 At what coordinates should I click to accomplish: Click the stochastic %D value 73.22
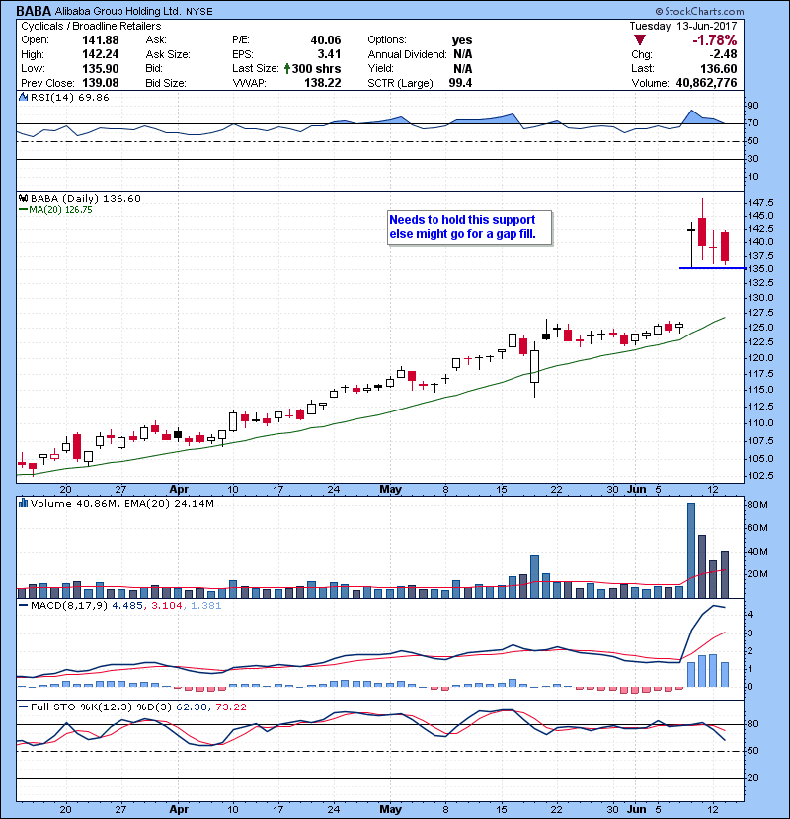230,707
